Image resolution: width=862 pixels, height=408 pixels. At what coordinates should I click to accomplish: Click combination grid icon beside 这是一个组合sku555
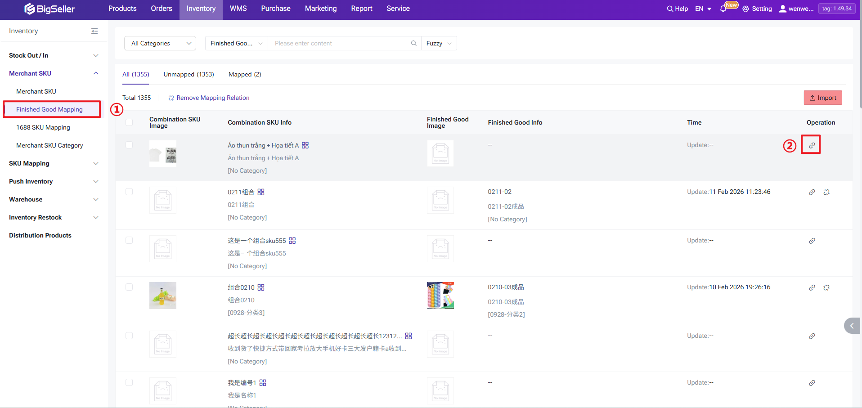[x=292, y=241]
